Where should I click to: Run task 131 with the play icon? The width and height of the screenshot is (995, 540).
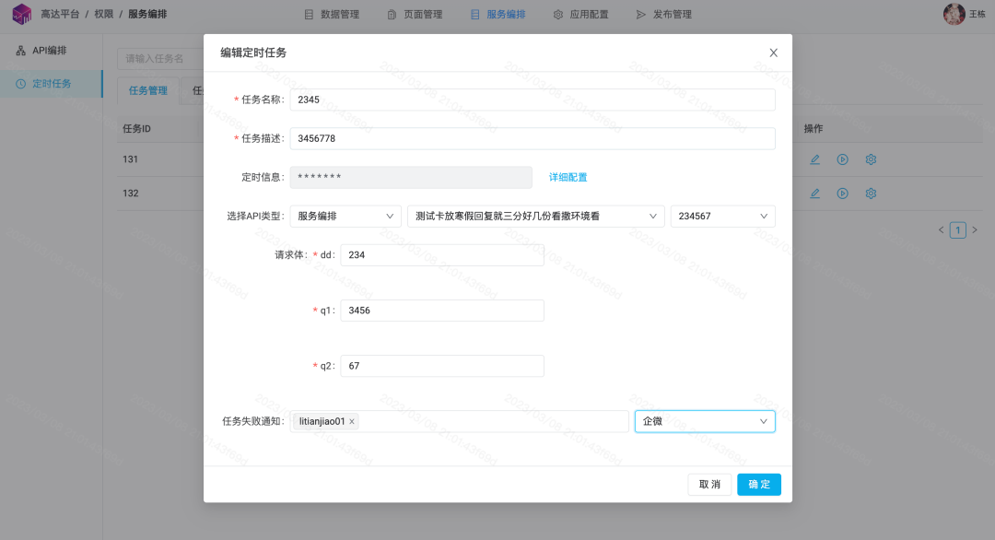843,159
